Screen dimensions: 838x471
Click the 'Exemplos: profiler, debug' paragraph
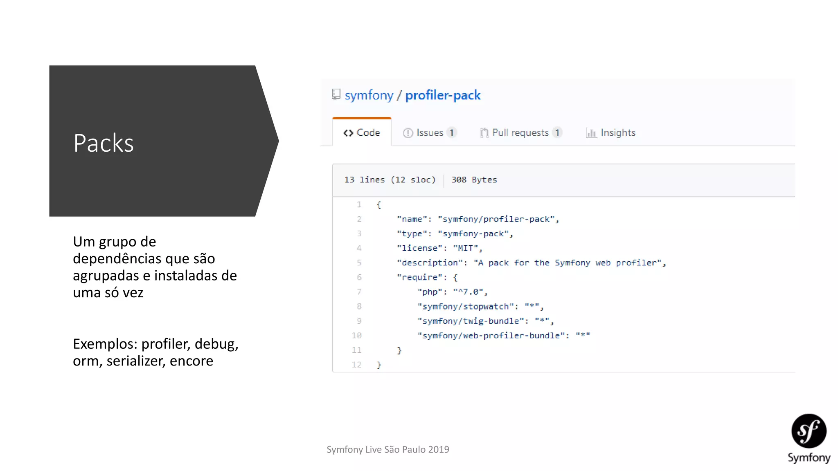155,352
